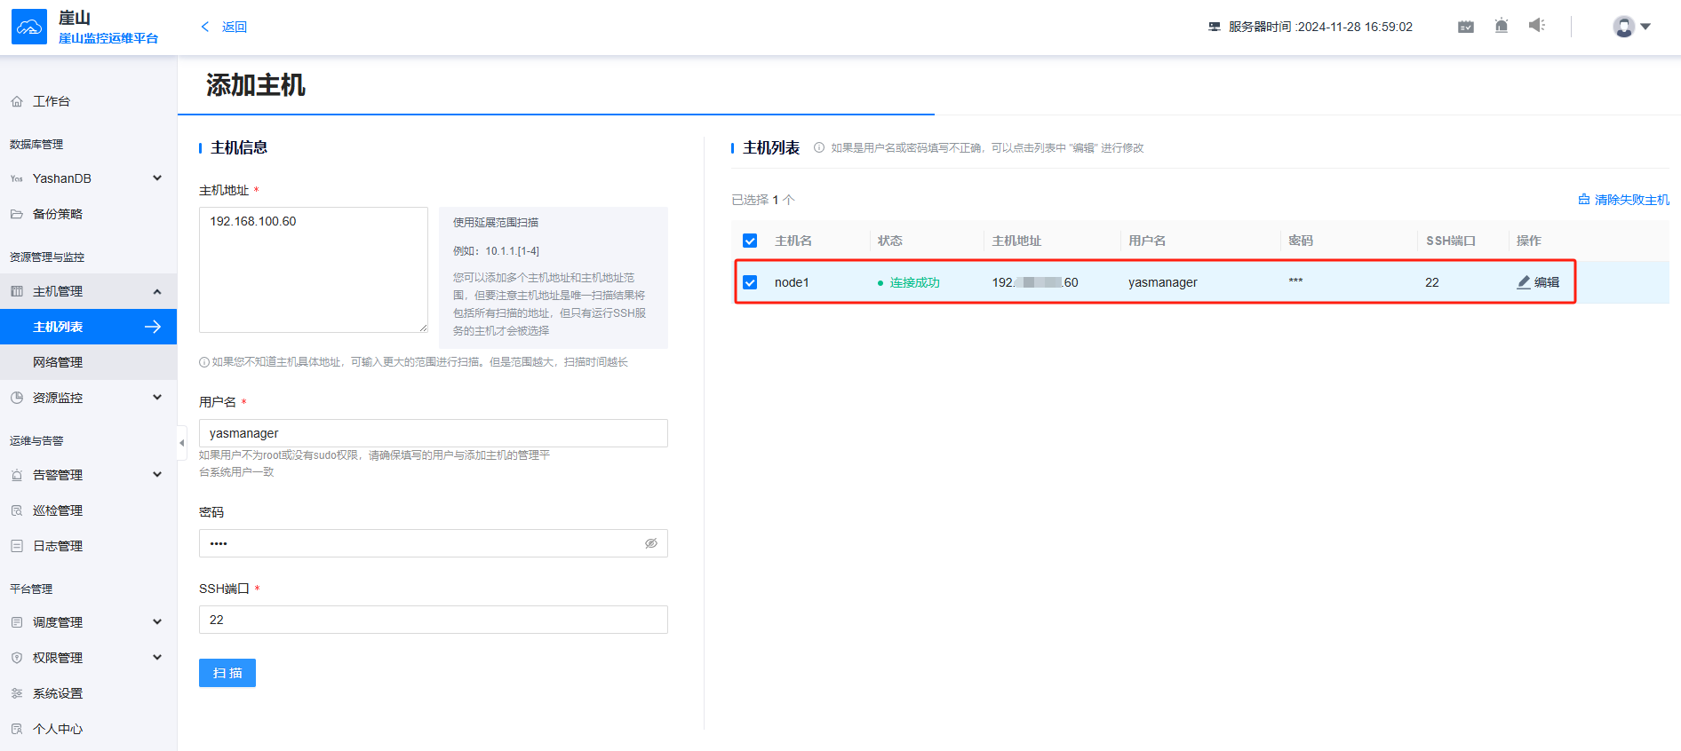Click the SSH端口 column header

point(1451,241)
